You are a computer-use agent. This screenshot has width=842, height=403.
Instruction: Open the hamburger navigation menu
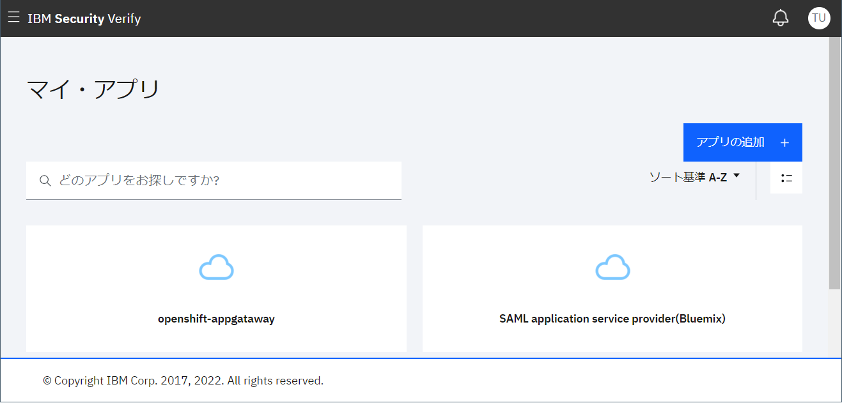[x=13, y=18]
